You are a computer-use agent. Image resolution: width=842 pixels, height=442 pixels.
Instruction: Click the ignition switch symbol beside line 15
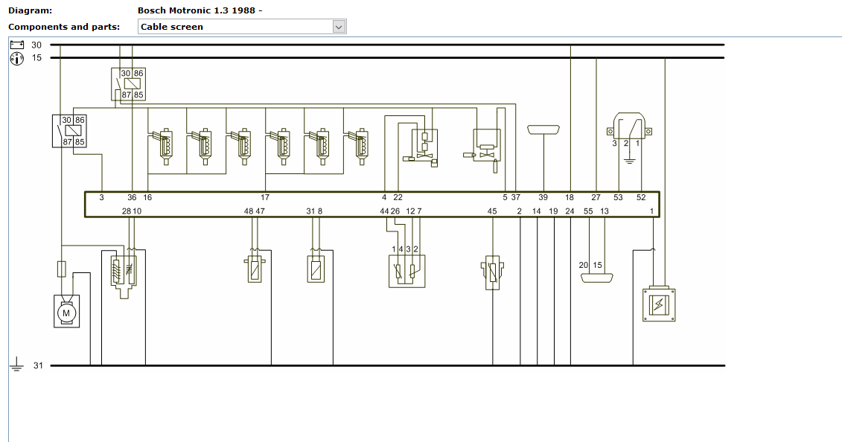click(16, 58)
